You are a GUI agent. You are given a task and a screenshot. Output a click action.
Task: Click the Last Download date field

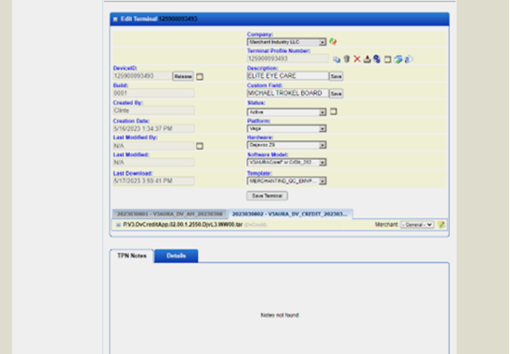[x=153, y=181]
